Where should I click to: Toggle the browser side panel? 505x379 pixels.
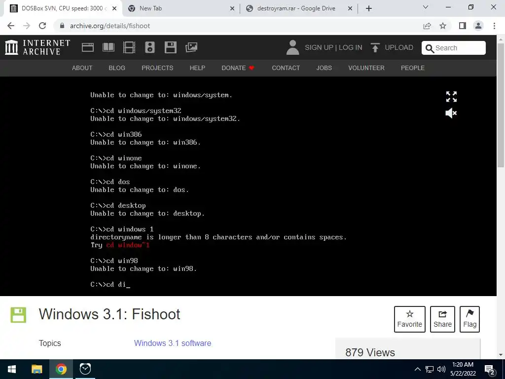coord(463,26)
